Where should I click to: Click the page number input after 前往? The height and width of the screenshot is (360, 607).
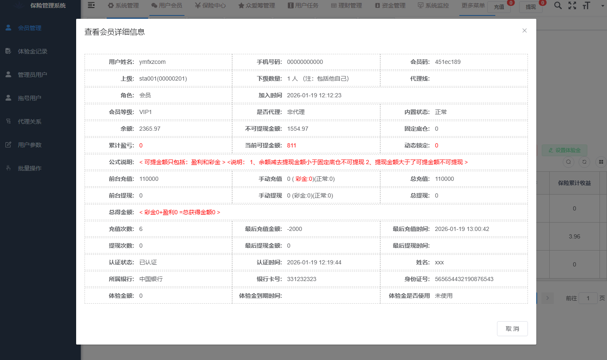tap(588, 298)
